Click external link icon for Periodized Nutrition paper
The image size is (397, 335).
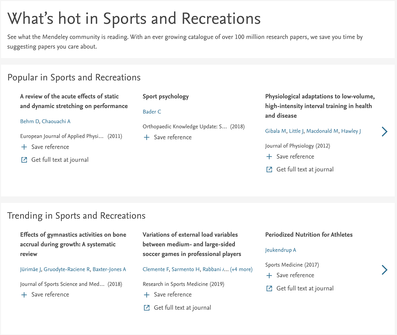[x=269, y=288]
